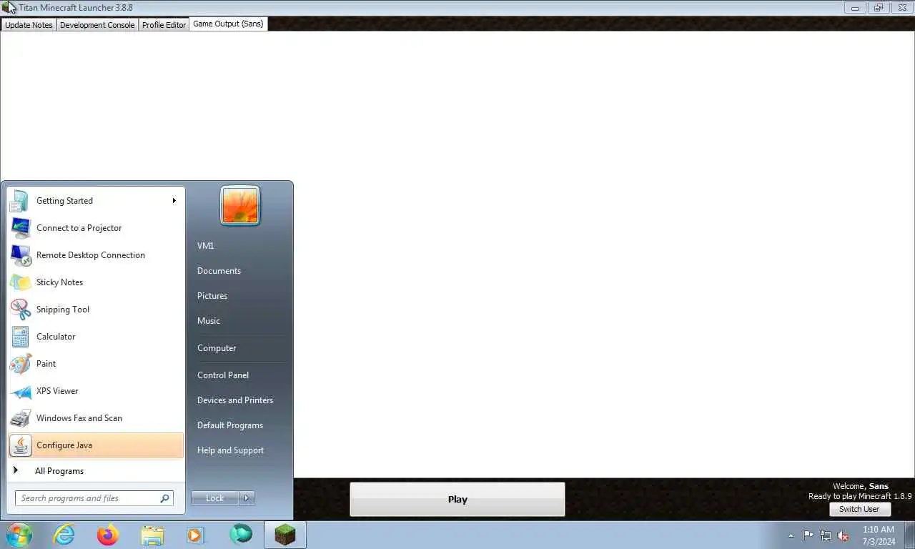Open Computer from Start menu
The width and height of the screenshot is (915, 549).
pos(217,348)
